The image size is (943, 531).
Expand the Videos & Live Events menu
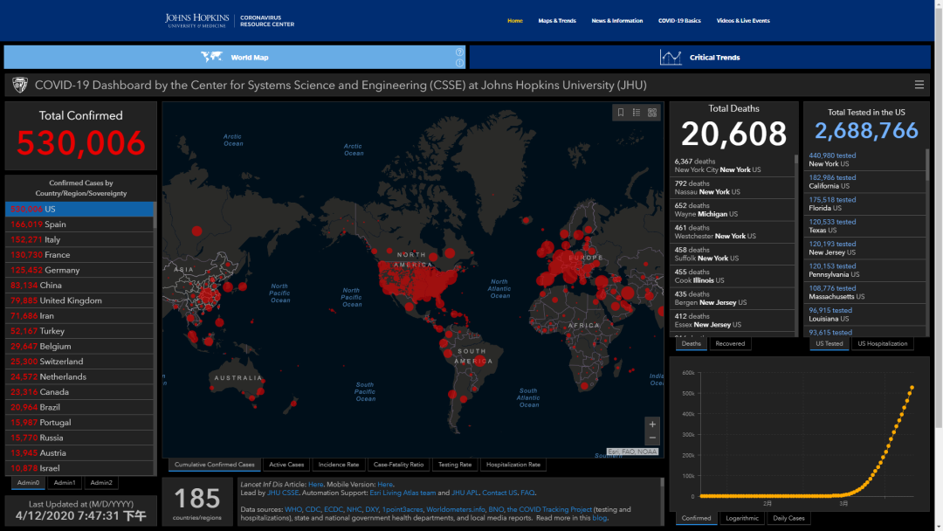coord(743,21)
